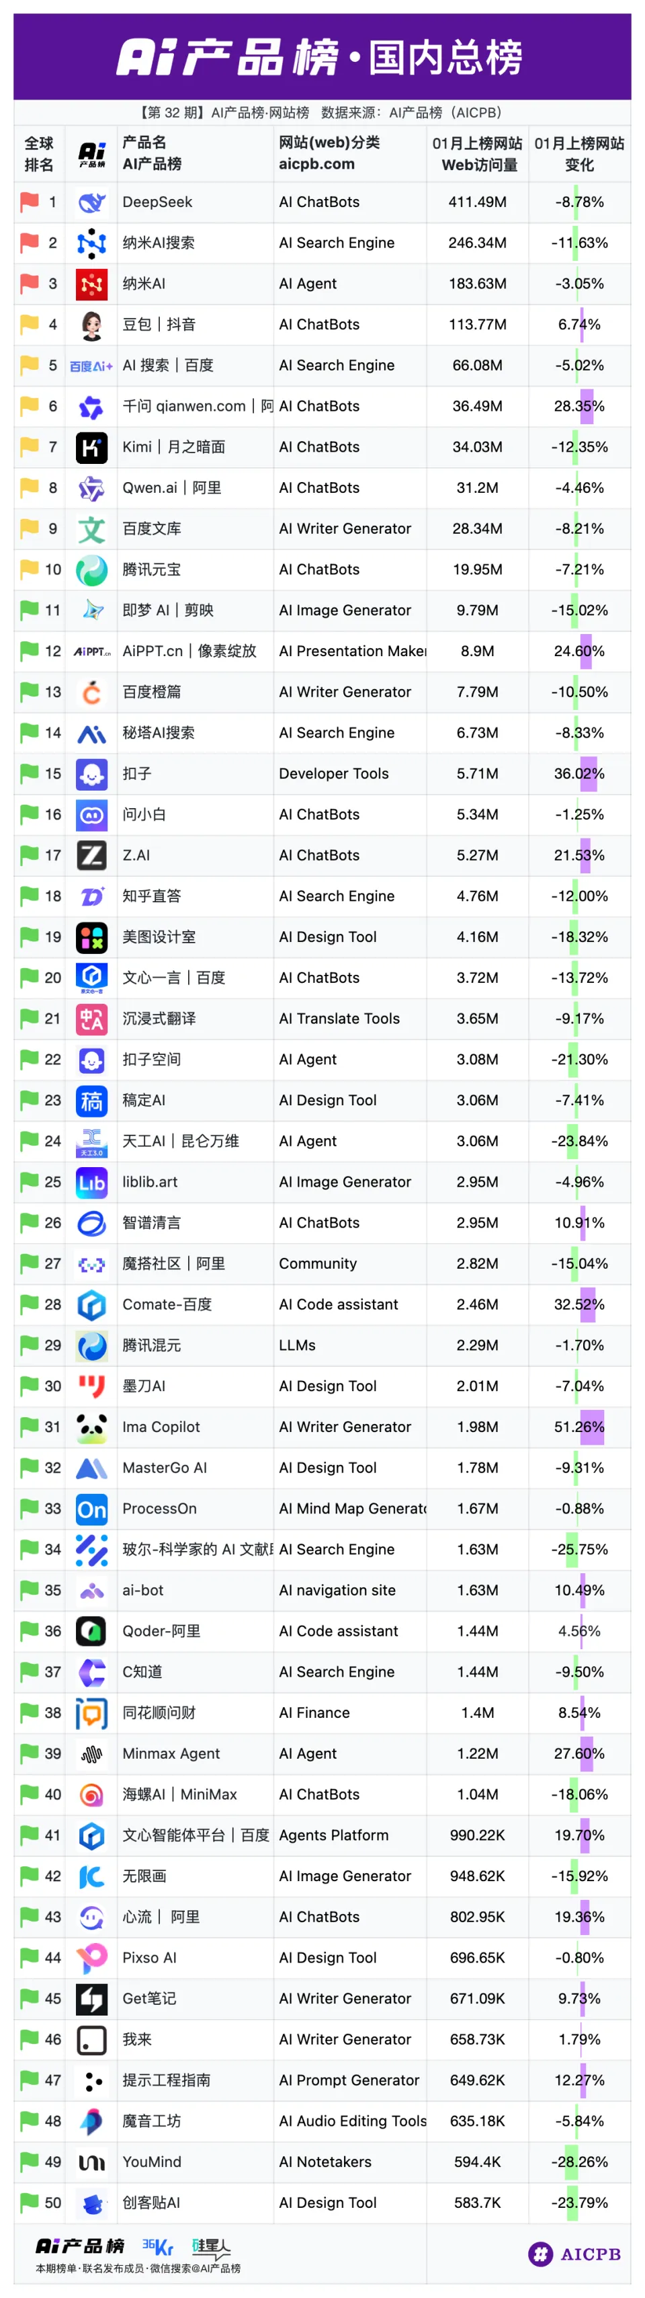This screenshot has width=645, height=2298.
Task: Click the 稿定AI blue icon
Action: click(x=92, y=1101)
